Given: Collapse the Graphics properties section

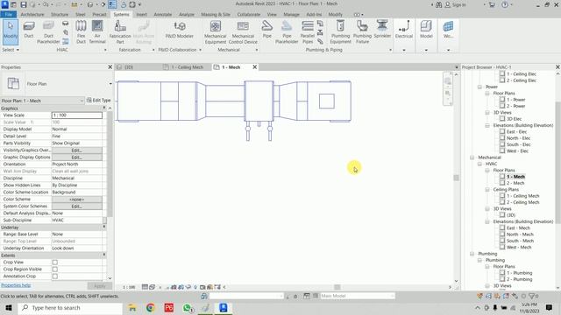Looking at the screenshot, I should [x=104, y=108].
